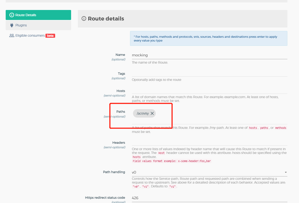Click the Path handling field label
Viewport: 299px width, 203px height.
114,172
